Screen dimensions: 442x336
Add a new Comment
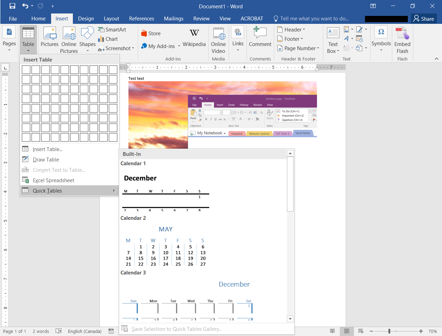(260, 39)
